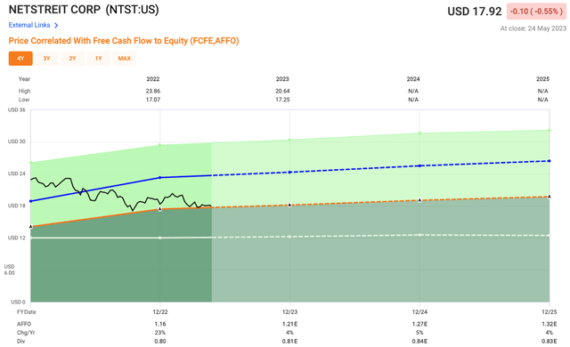Click the AFFO estimate 1.32E
Image resolution: width=570 pixels, height=347 pixels.
point(550,324)
